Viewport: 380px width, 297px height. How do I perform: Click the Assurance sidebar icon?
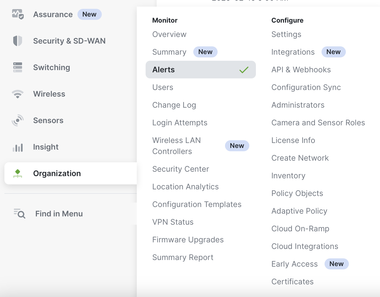point(18,14)
